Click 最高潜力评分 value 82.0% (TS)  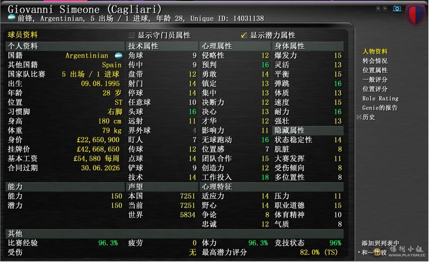pyautogui.click(x=319, y=252)
